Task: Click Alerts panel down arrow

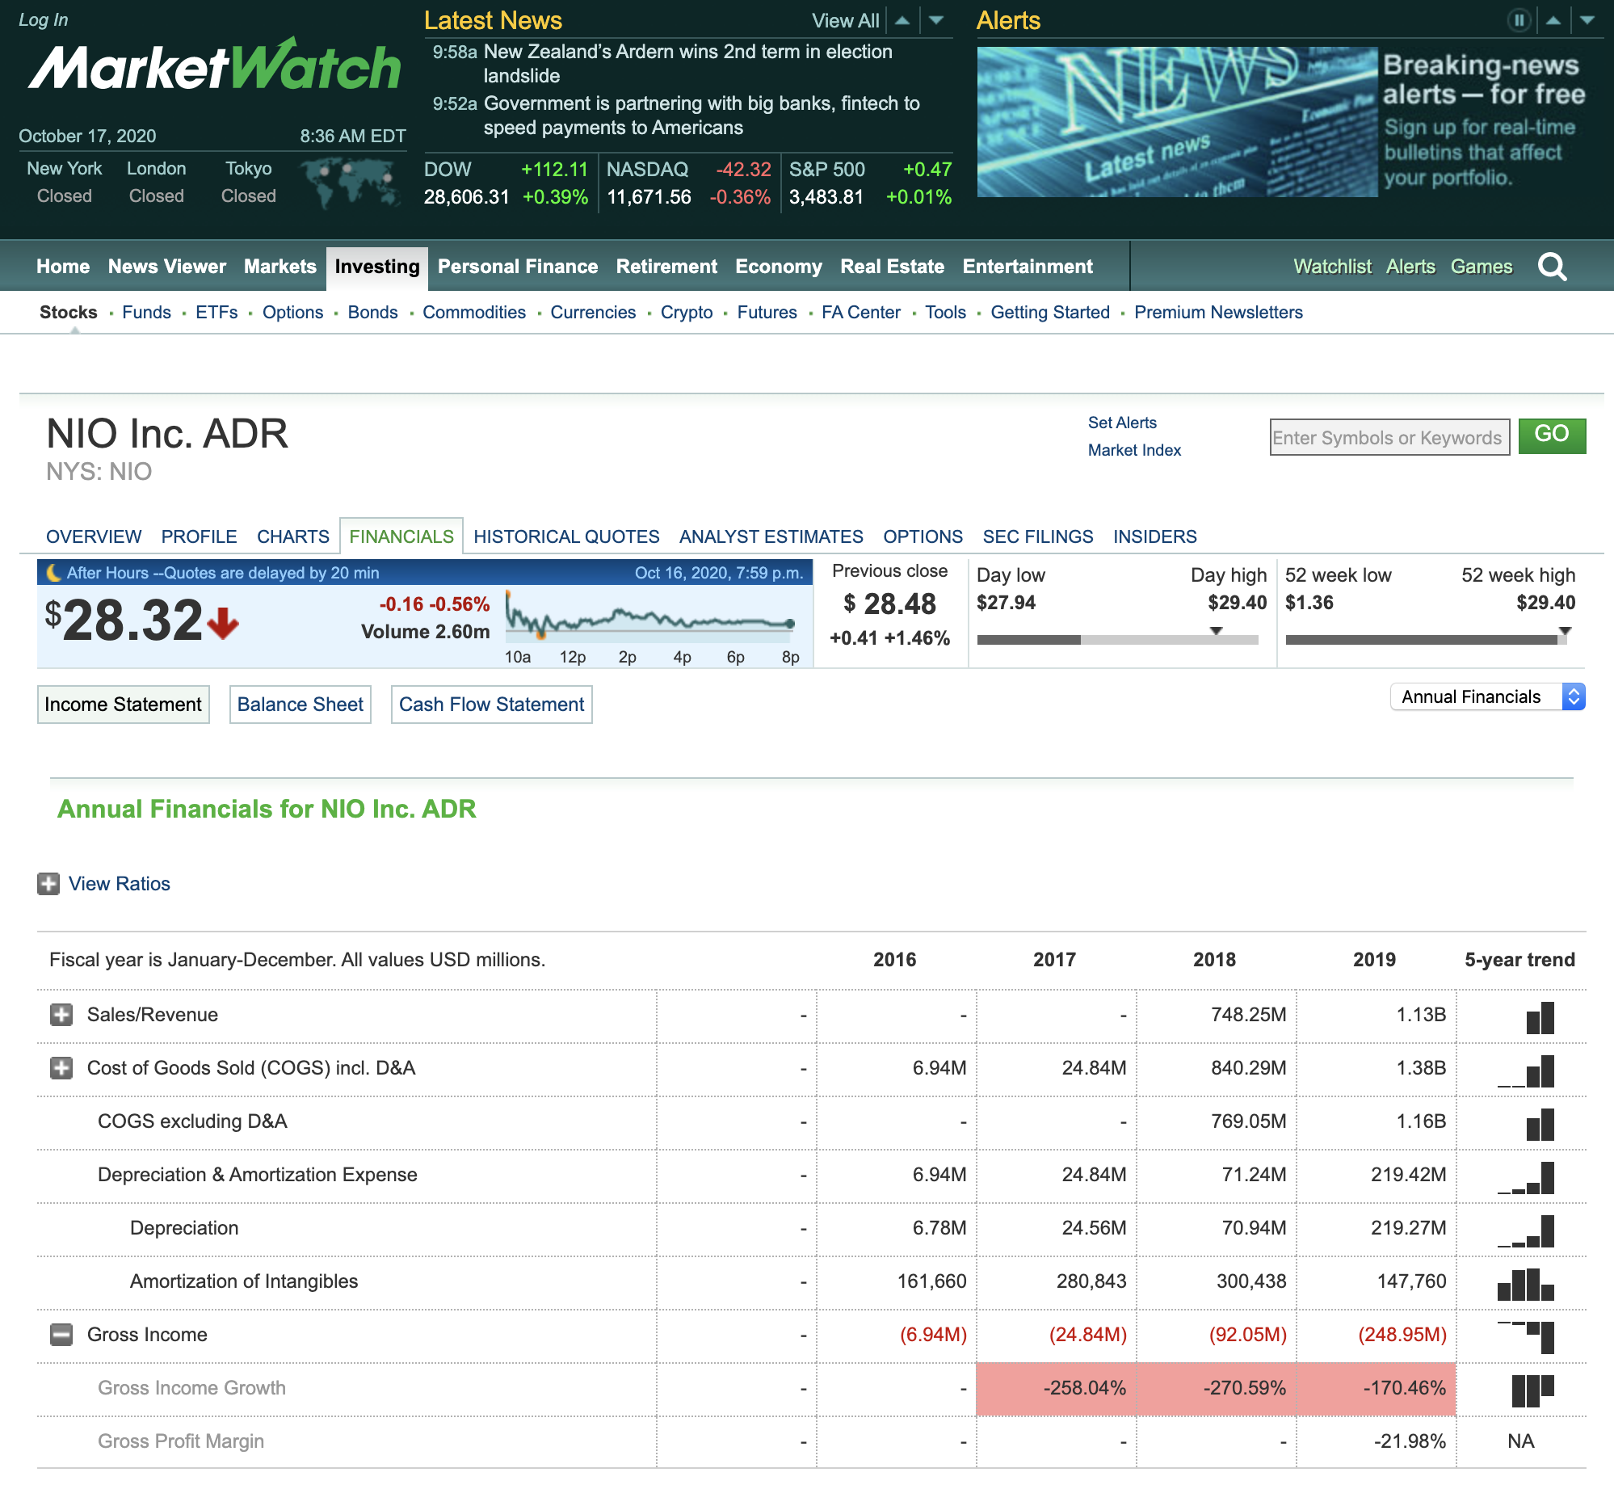Action: [1587, 20]
